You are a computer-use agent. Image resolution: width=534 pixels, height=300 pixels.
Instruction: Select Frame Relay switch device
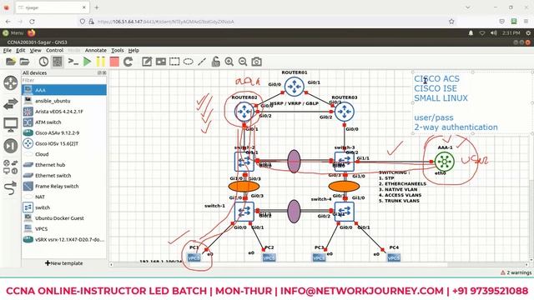pos(64,186)
